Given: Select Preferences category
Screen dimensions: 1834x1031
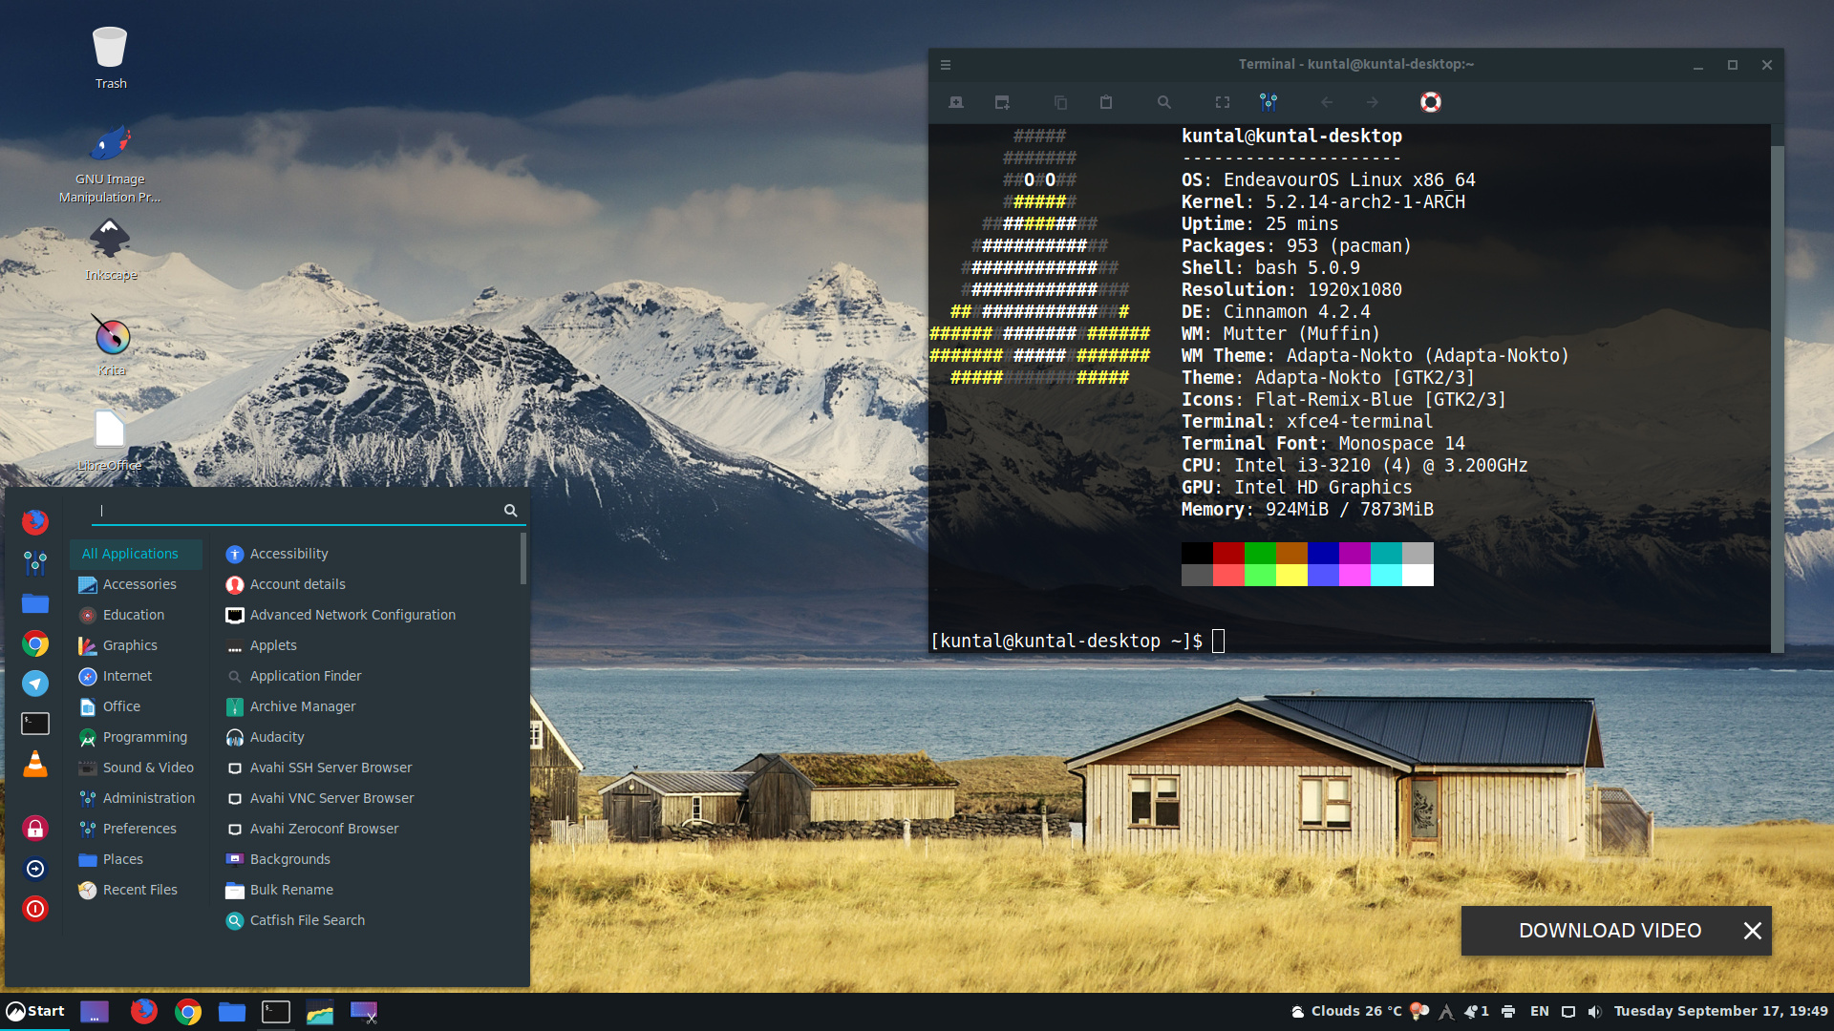Looking at the screenshot, I should tap(136, 829).
